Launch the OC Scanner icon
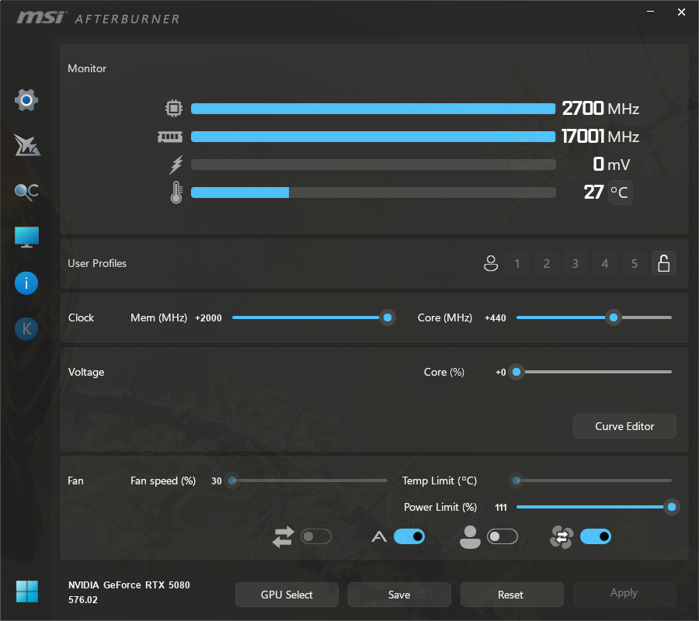 pyautogui.click(x=26, y=192)
